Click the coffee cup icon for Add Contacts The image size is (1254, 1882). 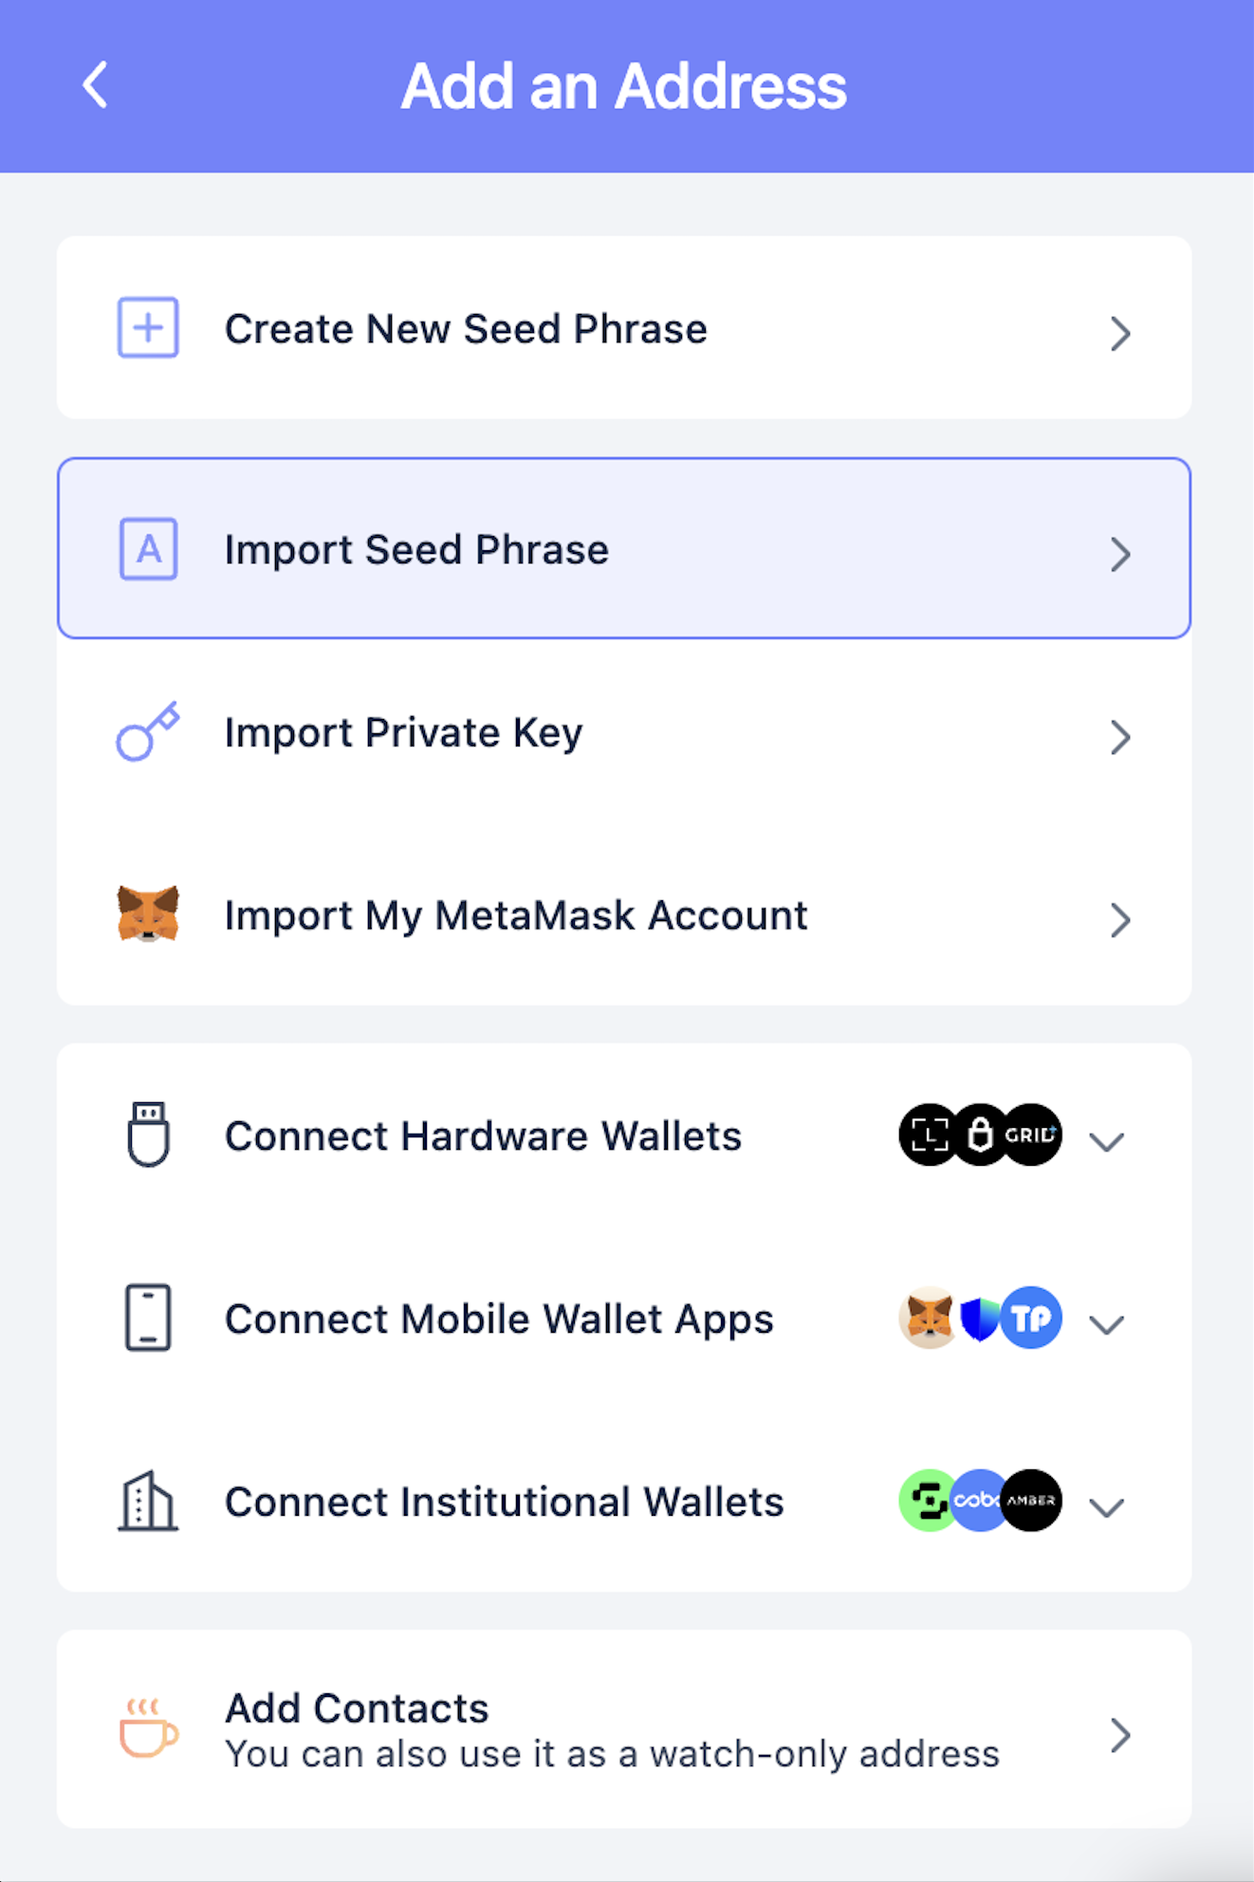148,1728
